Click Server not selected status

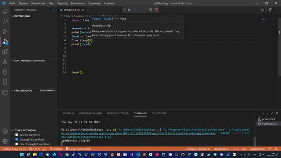pyautogui.click(x=78, y=149)
